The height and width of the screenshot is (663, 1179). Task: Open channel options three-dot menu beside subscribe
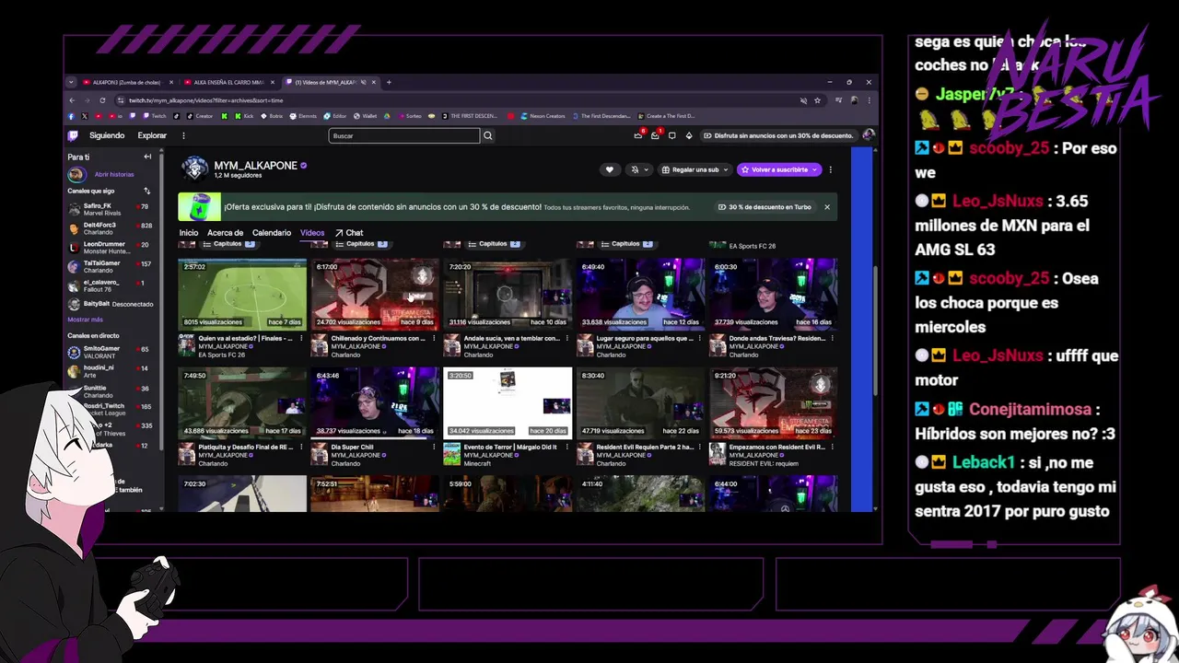pyautogui.click(x=830, y=169)
